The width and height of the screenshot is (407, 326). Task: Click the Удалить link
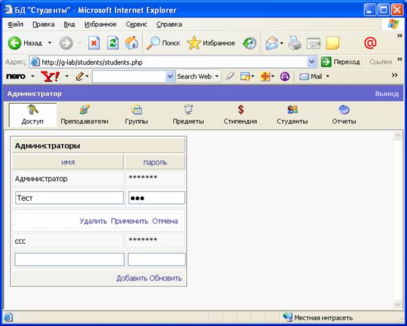(93, 221)
